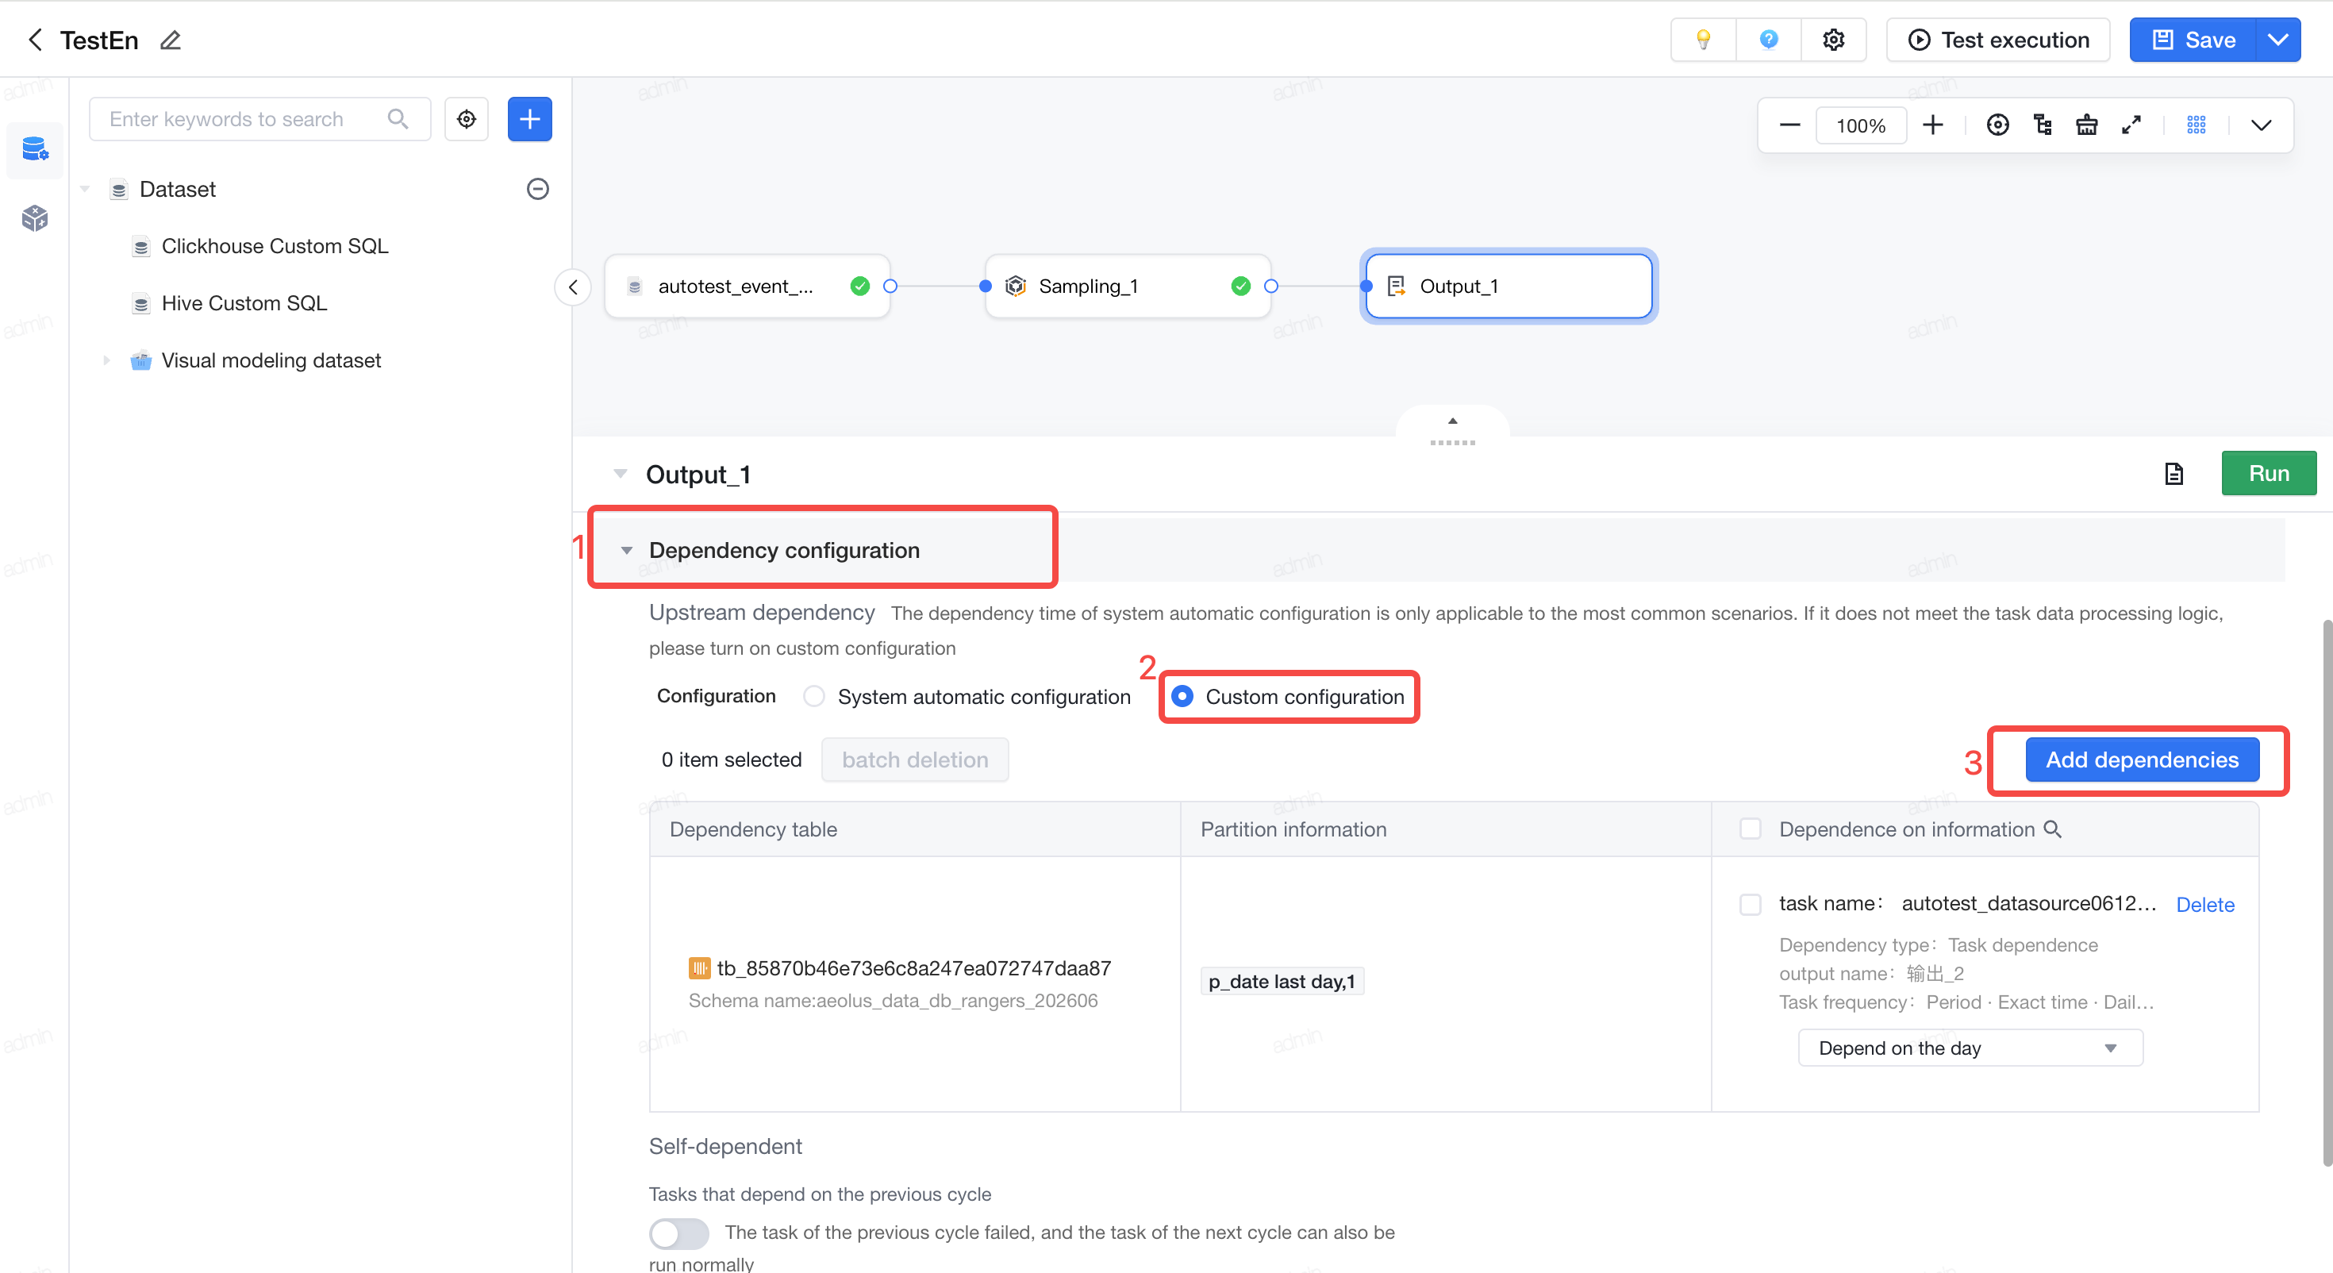Expand the Visual modeling dataset tree
This screenshot has height=1273, width=2333.
tap(106, 360)
